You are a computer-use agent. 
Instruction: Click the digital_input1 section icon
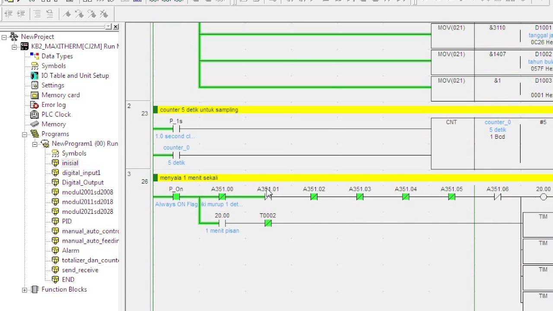pyautogui.click(x=55, y=172)
